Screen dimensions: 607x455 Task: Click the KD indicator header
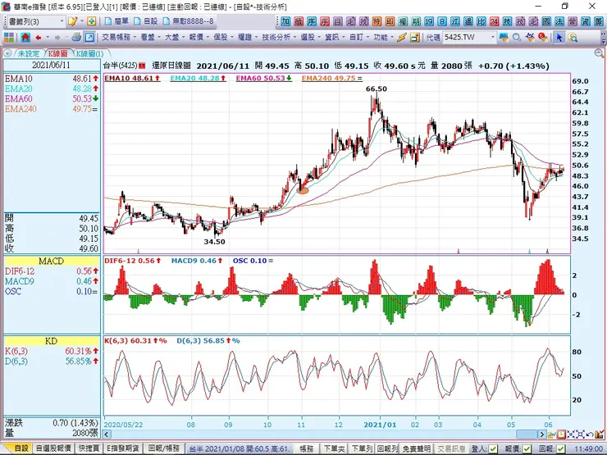(51, 341)
